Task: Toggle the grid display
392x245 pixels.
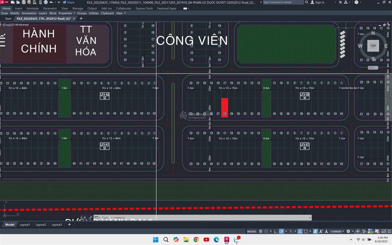Action: [x=261, y=231]
